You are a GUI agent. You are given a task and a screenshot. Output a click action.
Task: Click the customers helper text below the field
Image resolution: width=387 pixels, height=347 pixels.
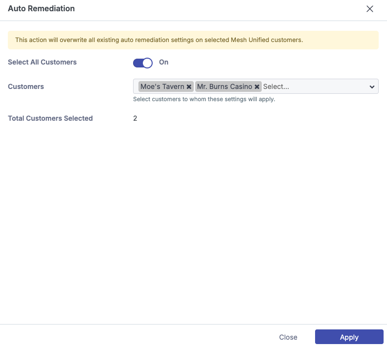[204, 99]
